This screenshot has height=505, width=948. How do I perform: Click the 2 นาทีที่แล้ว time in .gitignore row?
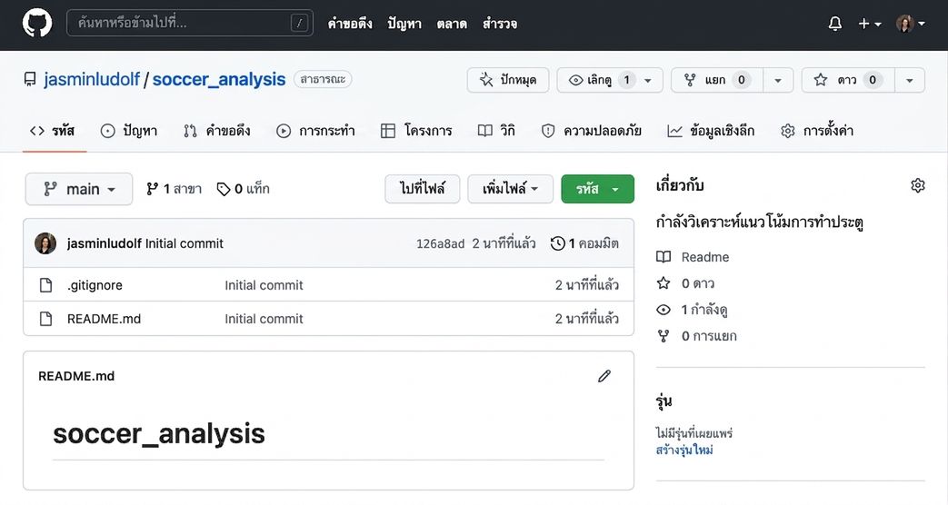587,285
